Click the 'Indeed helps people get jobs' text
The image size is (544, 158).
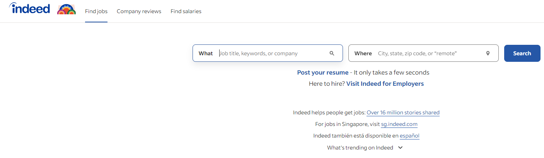pos(329,113)
